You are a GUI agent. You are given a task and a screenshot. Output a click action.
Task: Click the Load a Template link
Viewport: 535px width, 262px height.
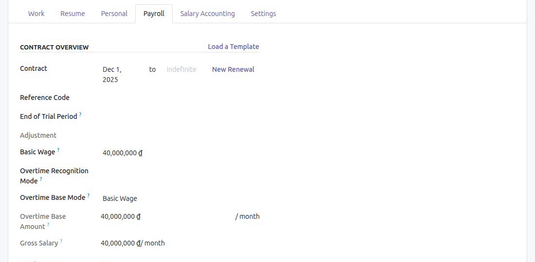(233, 47)
